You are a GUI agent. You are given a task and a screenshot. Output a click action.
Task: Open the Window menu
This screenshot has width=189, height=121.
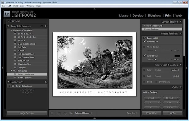pyautogui.click(x=30, y=6)
